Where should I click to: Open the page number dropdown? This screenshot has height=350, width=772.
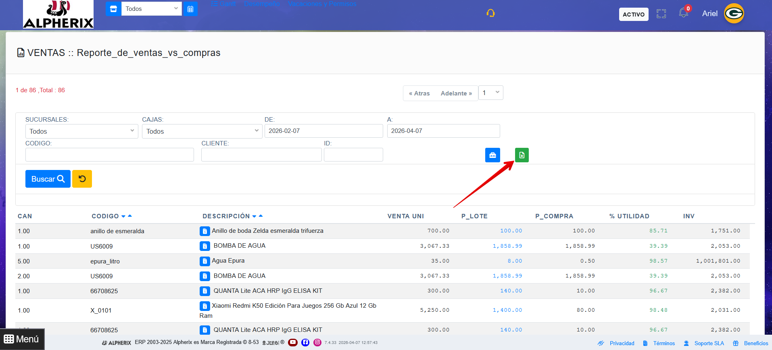[490, 93]
